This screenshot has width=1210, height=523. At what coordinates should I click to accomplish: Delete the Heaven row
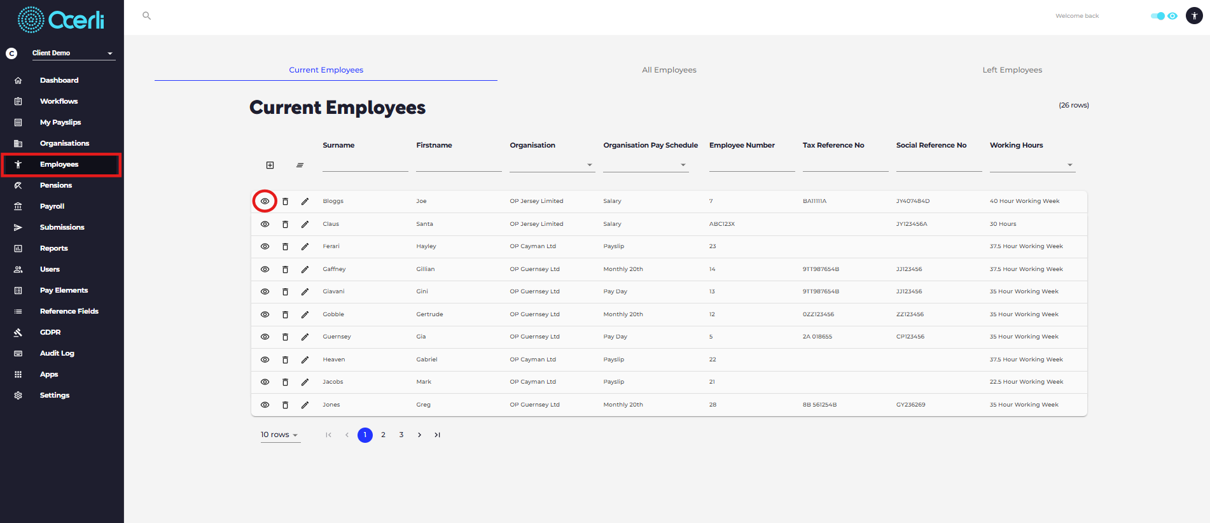pos(285,359)
